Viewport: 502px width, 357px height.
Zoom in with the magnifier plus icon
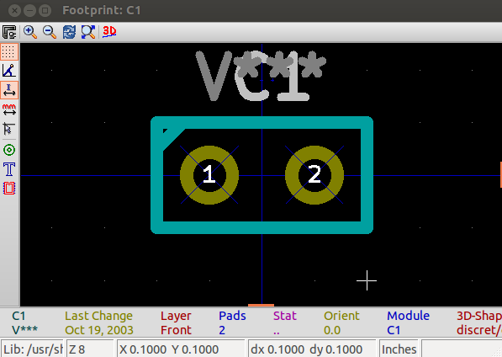pyautogui.click(x=30, y=32)
